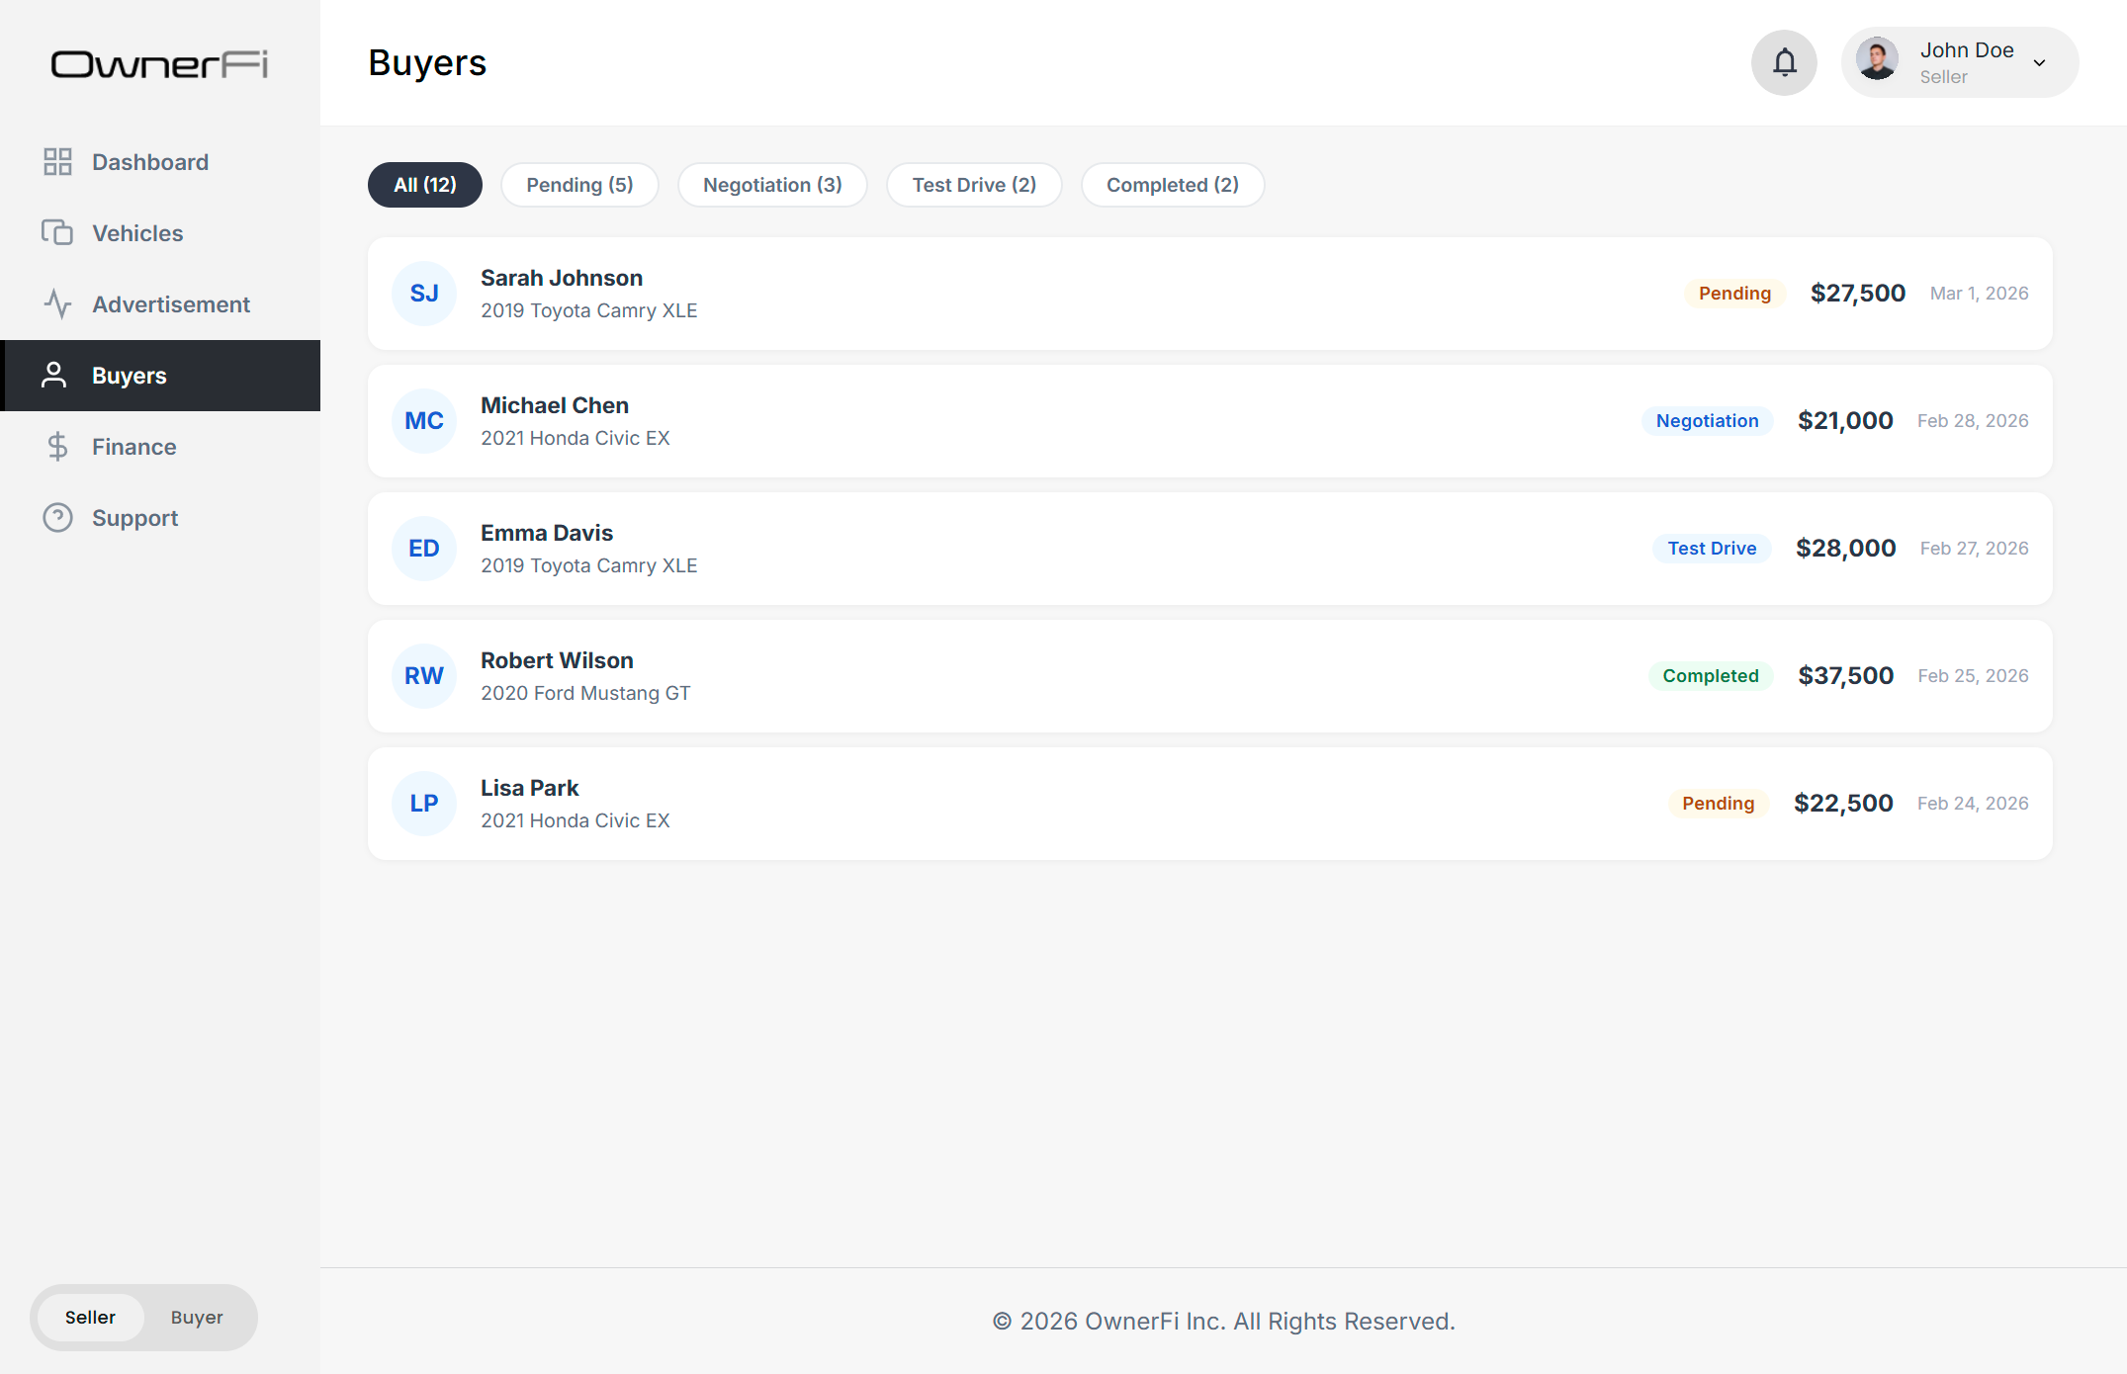Click the SJ avatar for Sarah Johnson

[x=424, y=294]
